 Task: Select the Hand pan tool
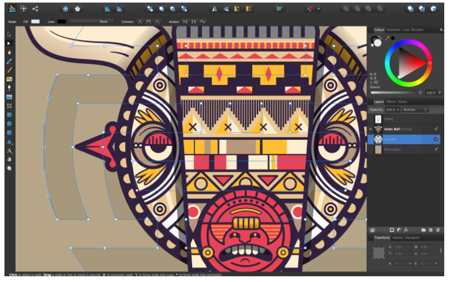tap(10, 159)
